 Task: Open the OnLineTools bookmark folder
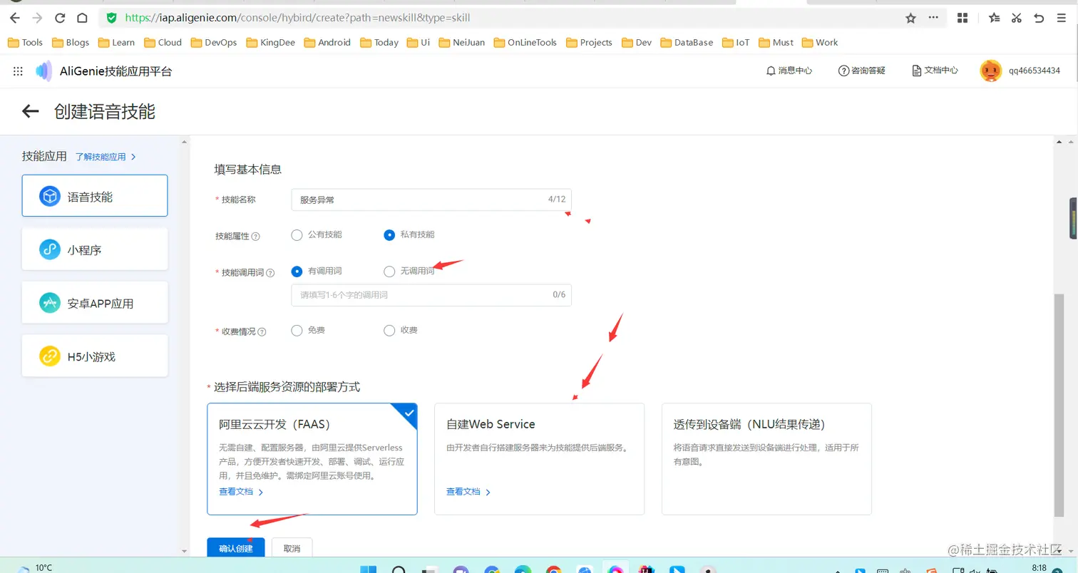[x=525, y=43]
